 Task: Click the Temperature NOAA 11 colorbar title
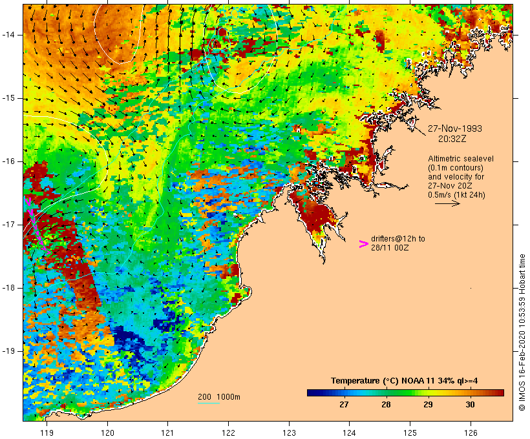click(404, 381)
